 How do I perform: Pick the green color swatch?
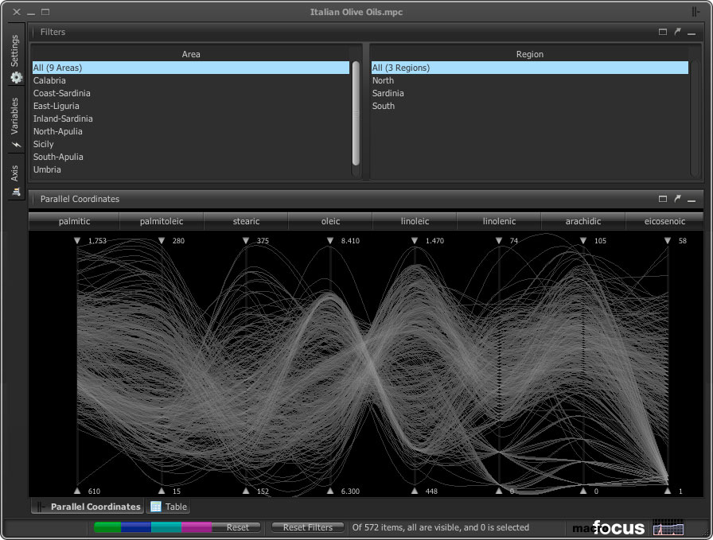(107, 527)
